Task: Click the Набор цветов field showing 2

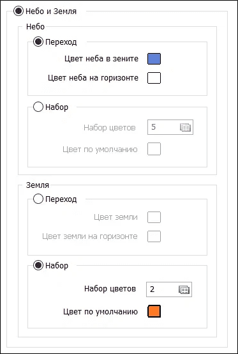Action: (169, 289)
